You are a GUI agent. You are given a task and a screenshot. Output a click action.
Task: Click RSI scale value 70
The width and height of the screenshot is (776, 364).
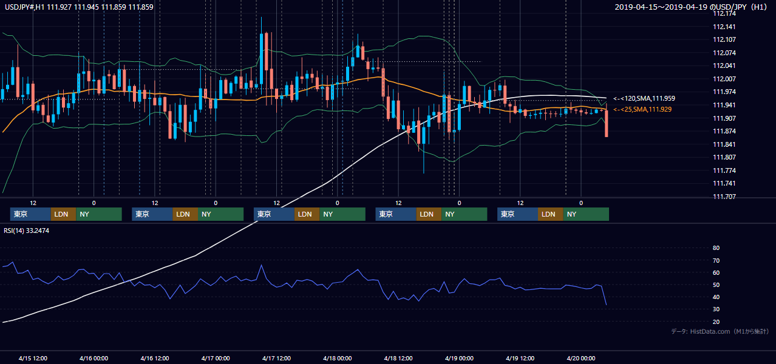[x=716, y=260]
